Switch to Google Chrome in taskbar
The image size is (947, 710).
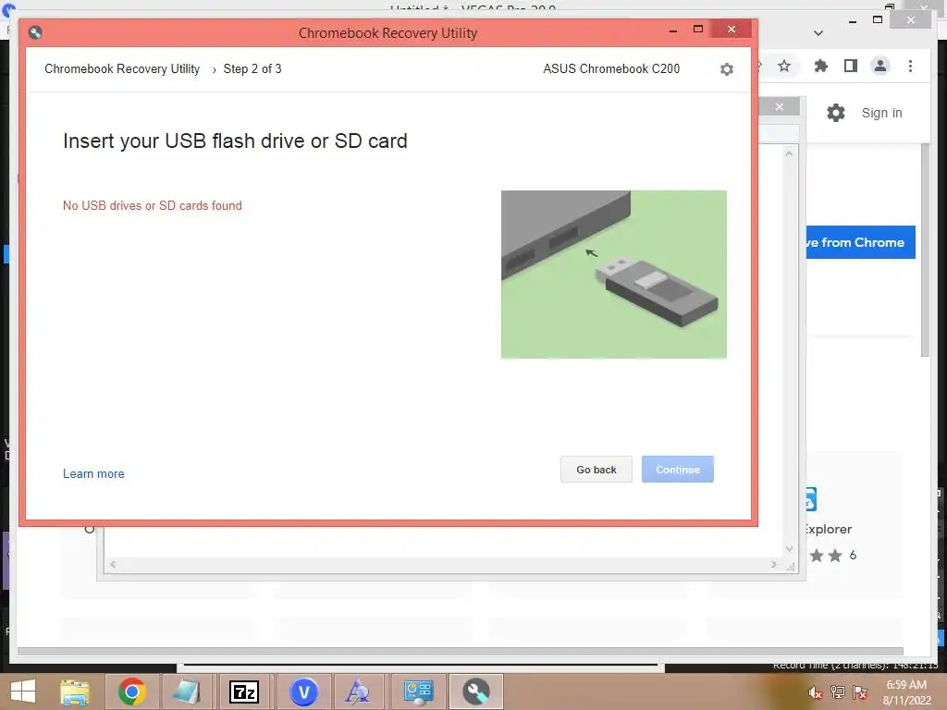coord(131,692)
